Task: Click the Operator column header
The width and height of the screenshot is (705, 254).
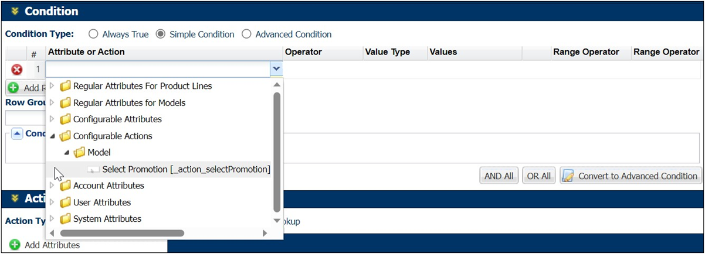Action: [303, 52]
